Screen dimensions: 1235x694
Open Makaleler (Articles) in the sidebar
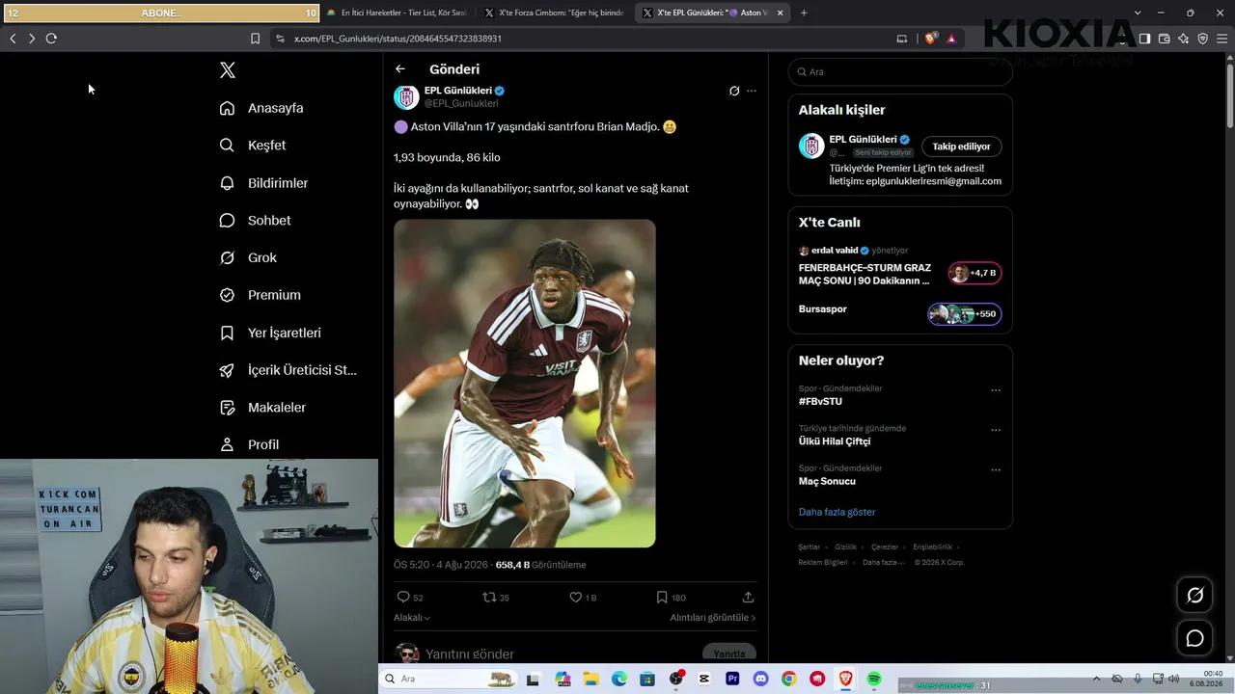(x=262, y=408)
